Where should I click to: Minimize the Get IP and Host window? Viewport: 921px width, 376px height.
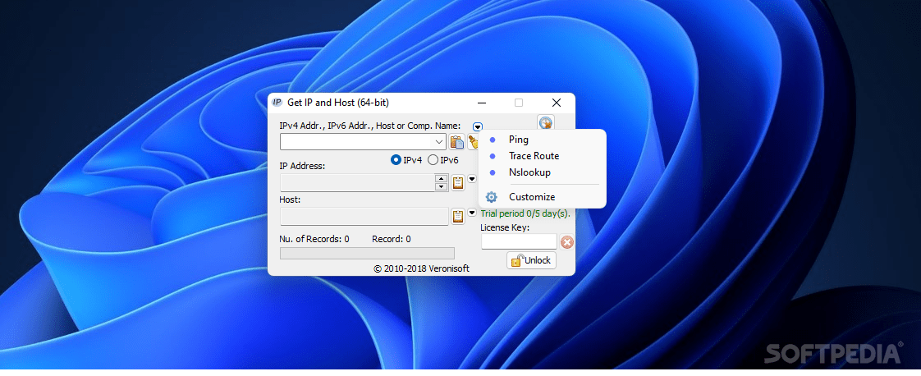482,103
